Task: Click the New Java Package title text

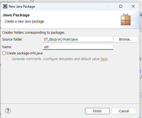Action: click(22, 7)
